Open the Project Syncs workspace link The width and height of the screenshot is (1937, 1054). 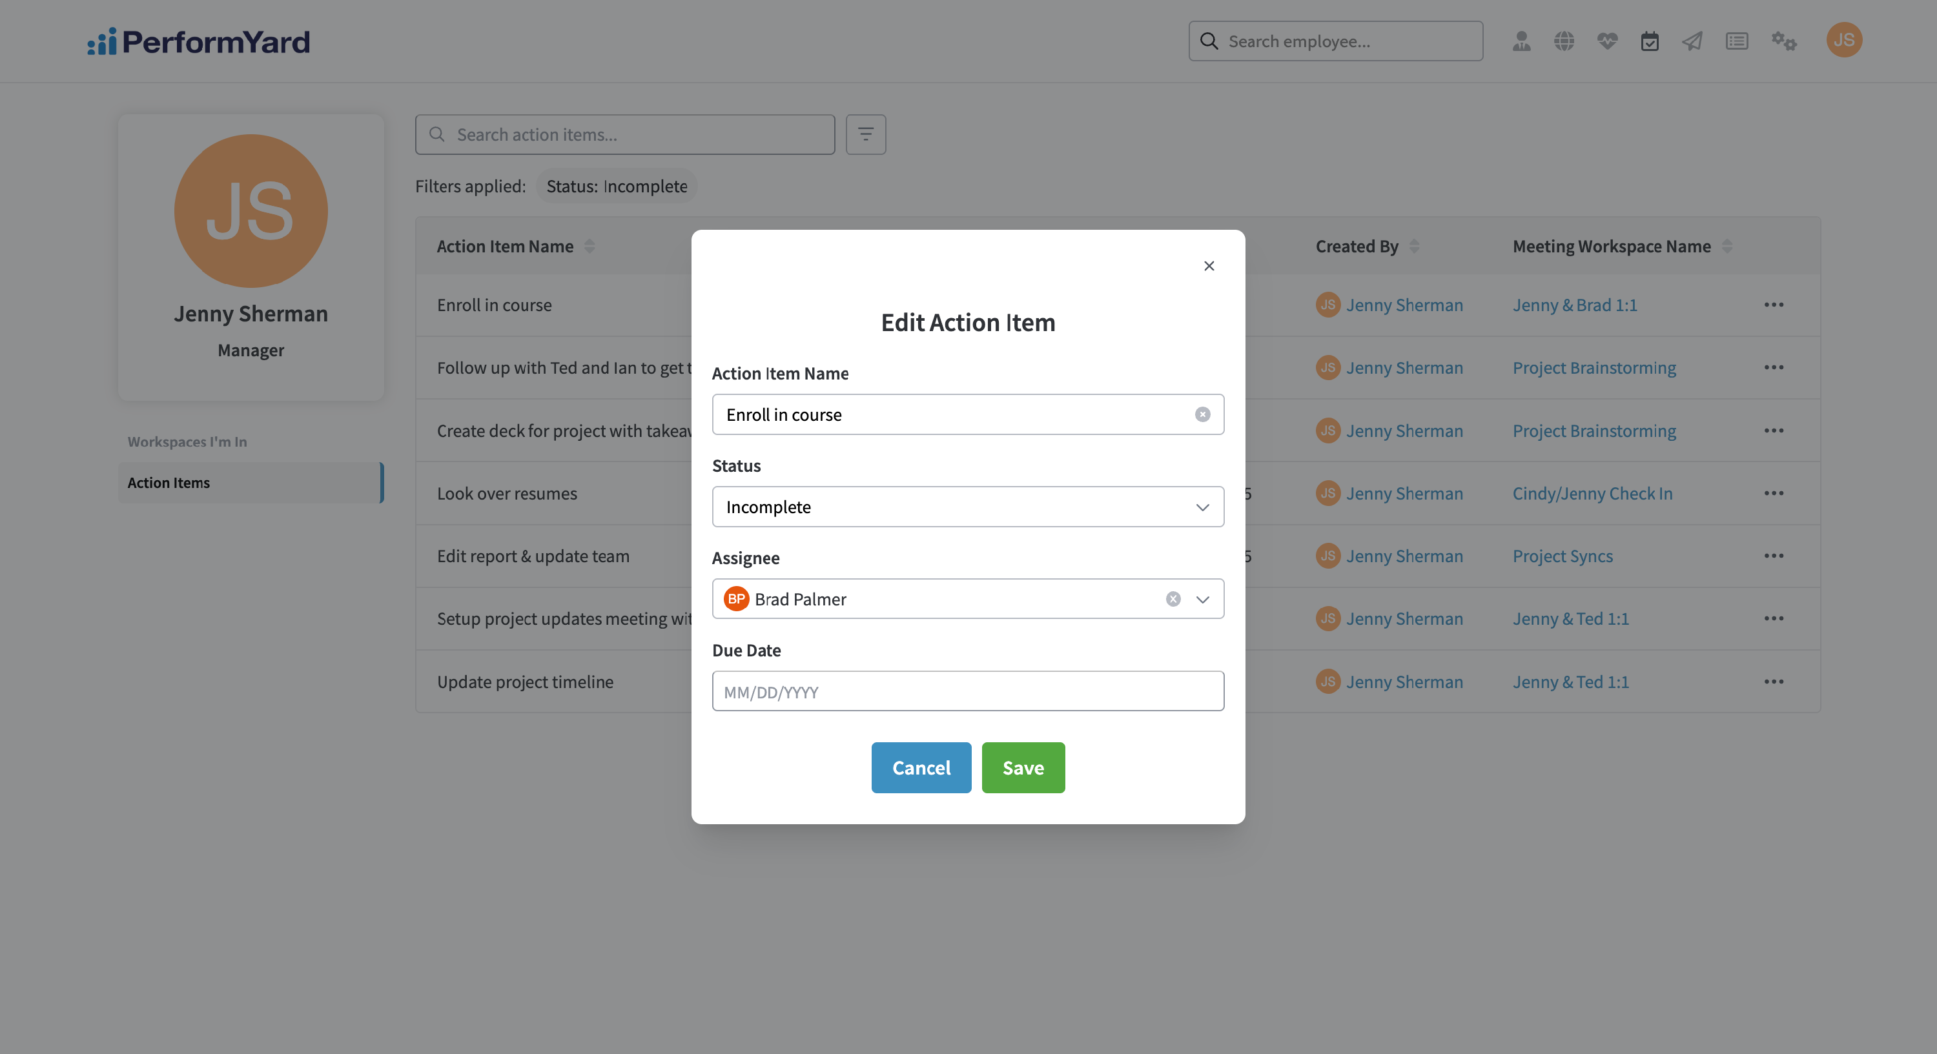click(1563, 556)
